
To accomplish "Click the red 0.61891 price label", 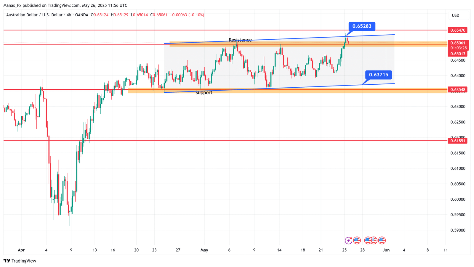I will [x=458, y=141].
